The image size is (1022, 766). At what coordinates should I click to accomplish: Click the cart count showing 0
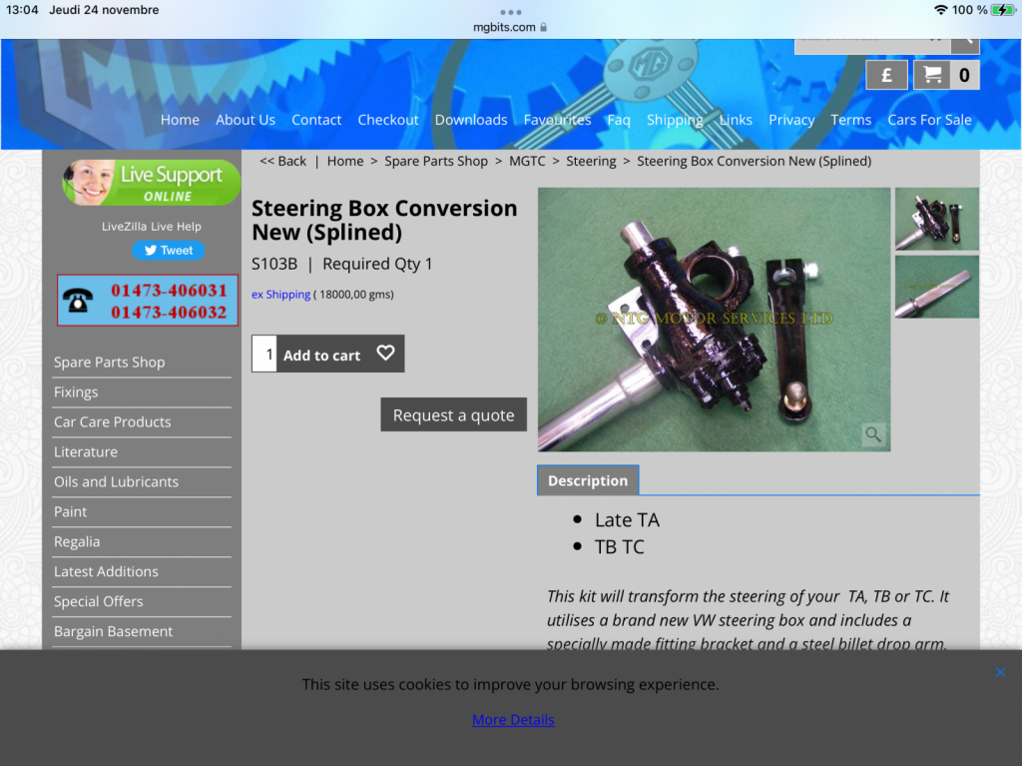coord(965,75)
